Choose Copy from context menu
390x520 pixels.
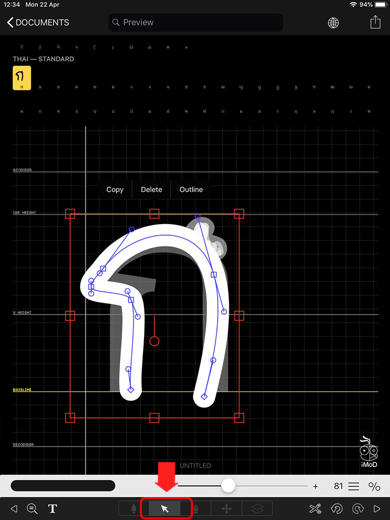(115, 190)
